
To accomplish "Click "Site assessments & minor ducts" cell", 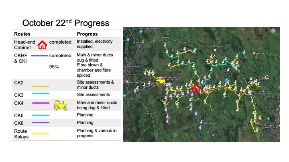I will point(96,85).
